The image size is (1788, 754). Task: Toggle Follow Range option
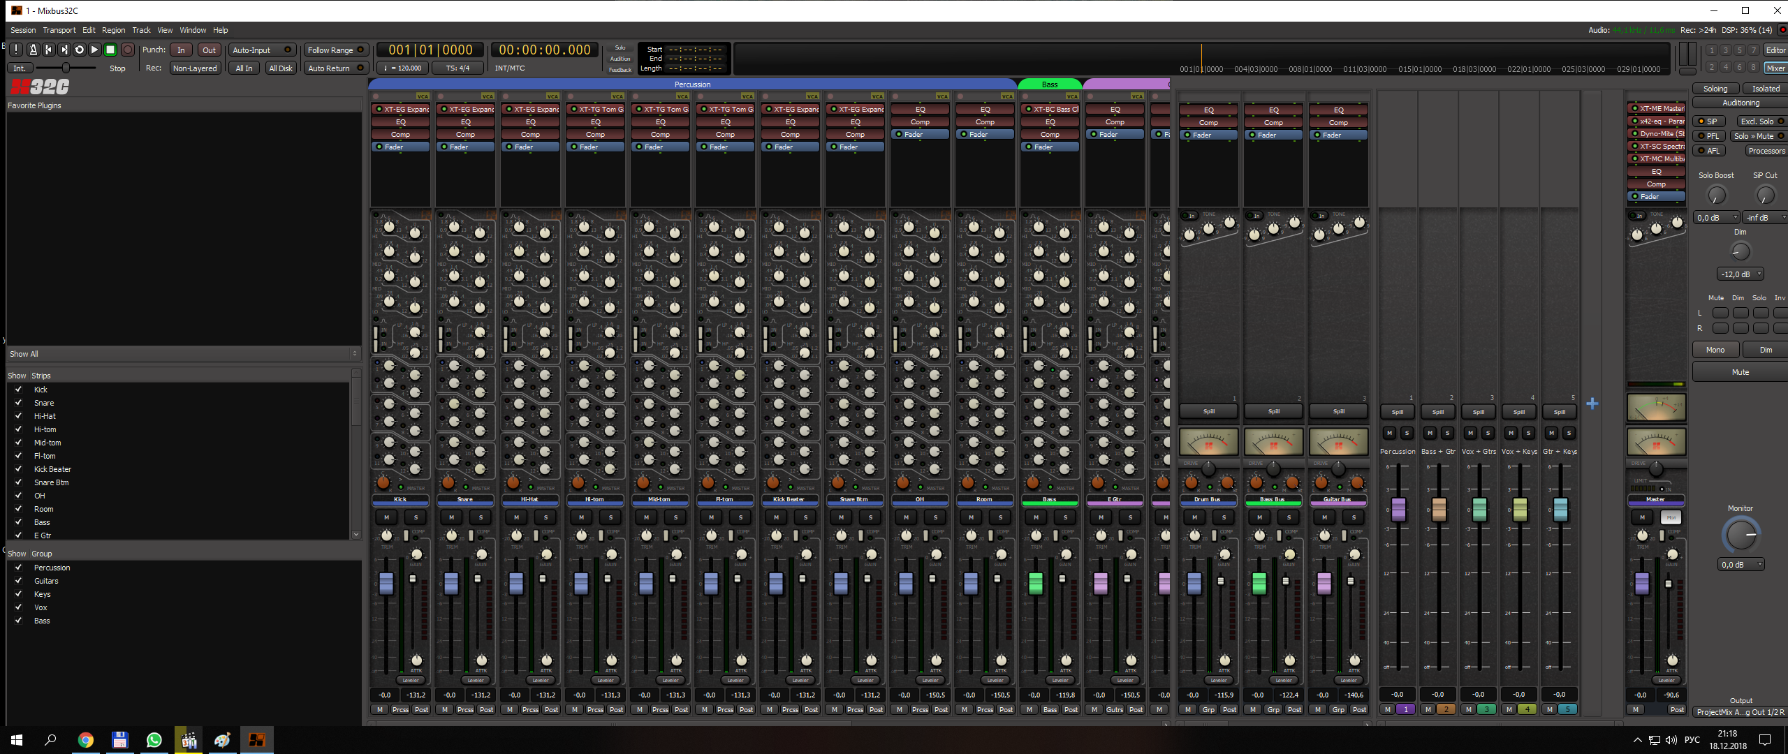click(x=337, y=50)
